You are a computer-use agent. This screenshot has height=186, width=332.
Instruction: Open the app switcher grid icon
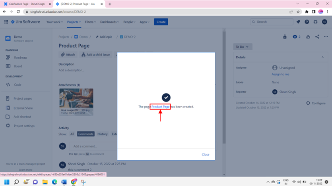6,22
